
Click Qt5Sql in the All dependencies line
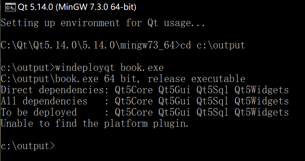point(213,101)
